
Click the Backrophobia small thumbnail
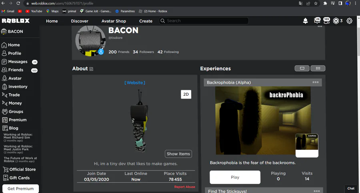tap(307, 145)
